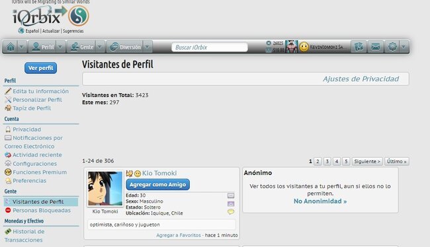
Task: Open Kio Tomoki's avatar thumbnail
Action: click(x=105, y=188)
